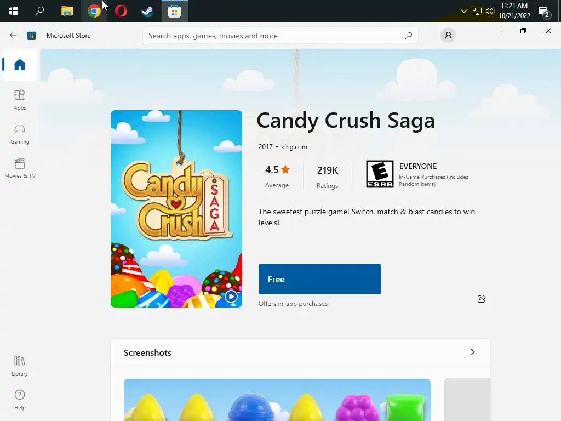Screen dimensions: 561x421
Task: Open the king.com publisher link
Action: coord(294,147)
